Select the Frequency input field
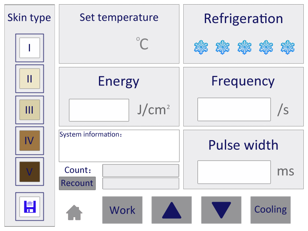Viewport: 308px width, 231px height. (234, 109)
